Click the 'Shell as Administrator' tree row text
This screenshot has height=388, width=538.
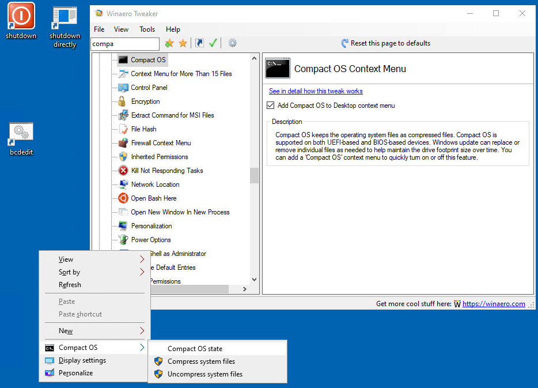coord(178,254)
